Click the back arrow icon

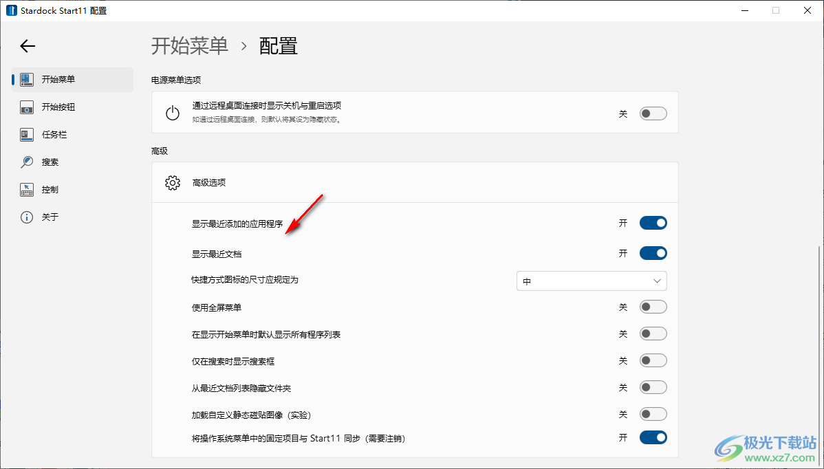click(27, 45)
